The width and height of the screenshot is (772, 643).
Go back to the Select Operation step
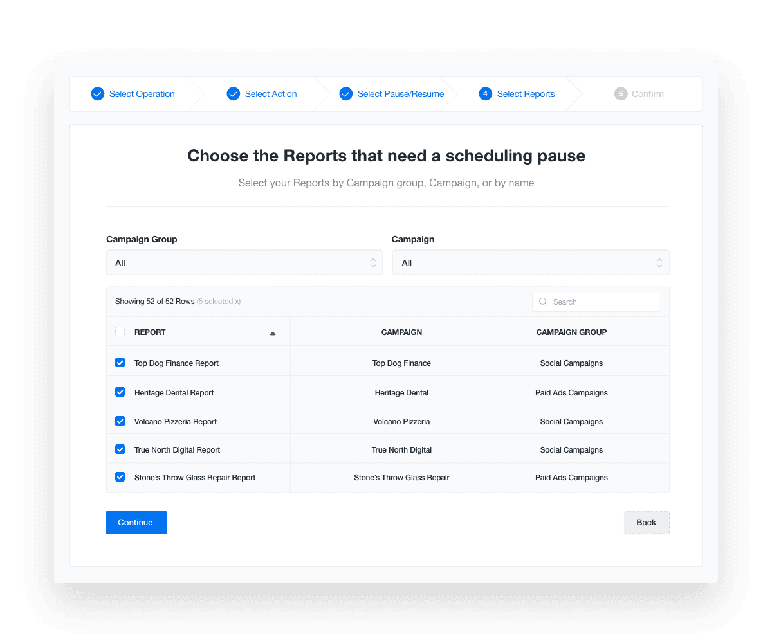(x=142, y=94)
